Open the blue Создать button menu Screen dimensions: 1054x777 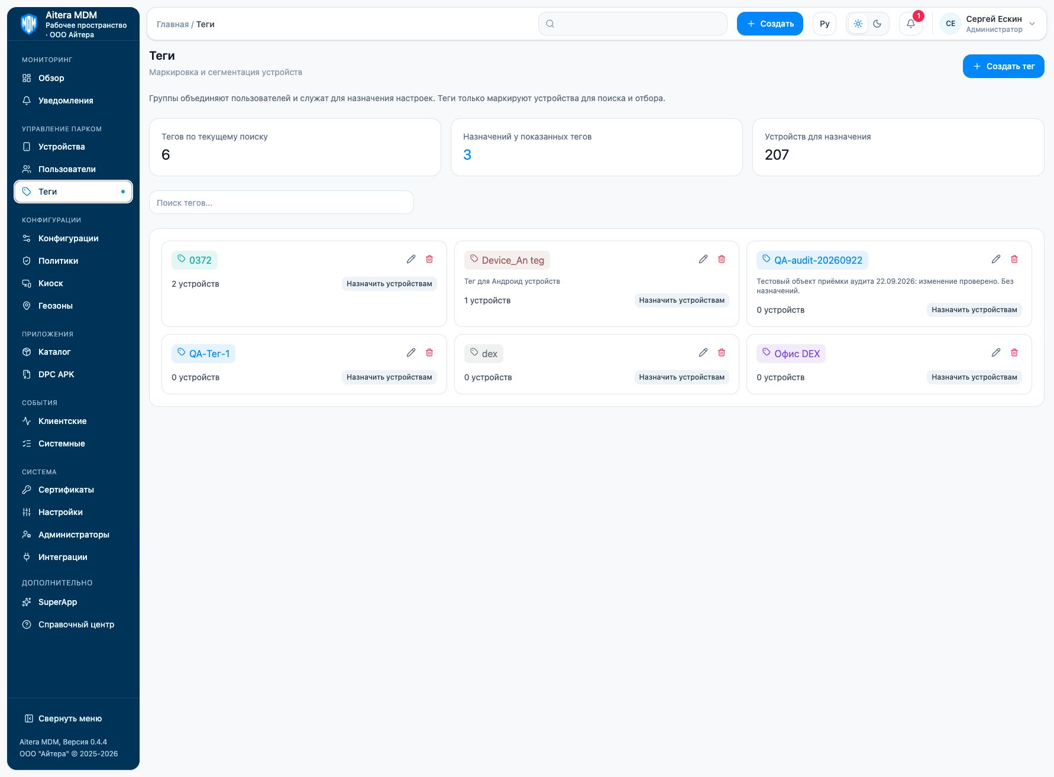[770, 24]
